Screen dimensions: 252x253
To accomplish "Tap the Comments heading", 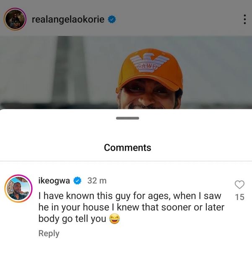I will pos(127,148).
